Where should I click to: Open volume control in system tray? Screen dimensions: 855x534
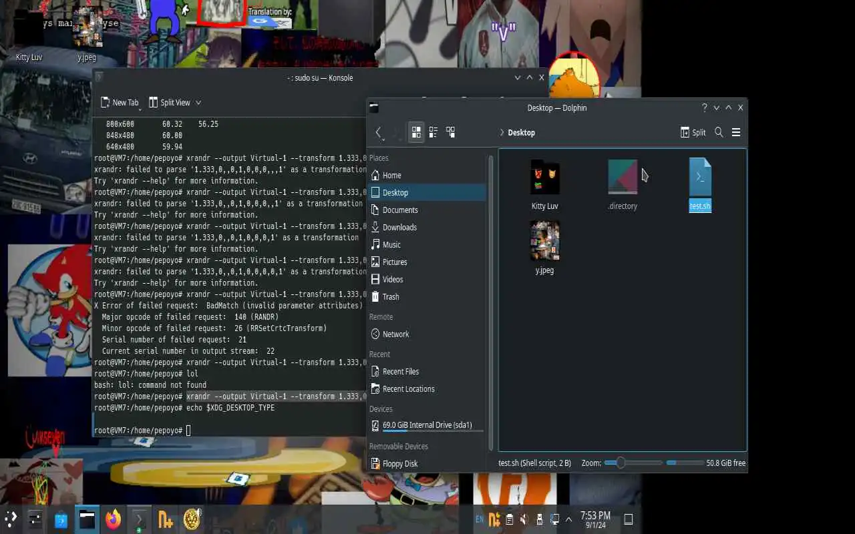click(x=524, y=519)
